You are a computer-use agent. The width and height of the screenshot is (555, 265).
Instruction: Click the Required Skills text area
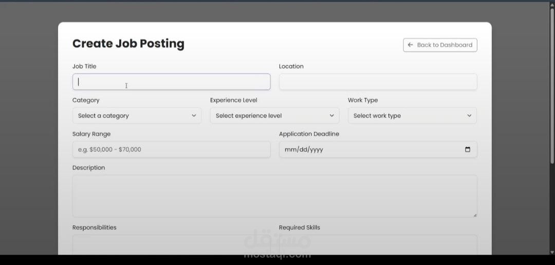(x=378, y=244)
